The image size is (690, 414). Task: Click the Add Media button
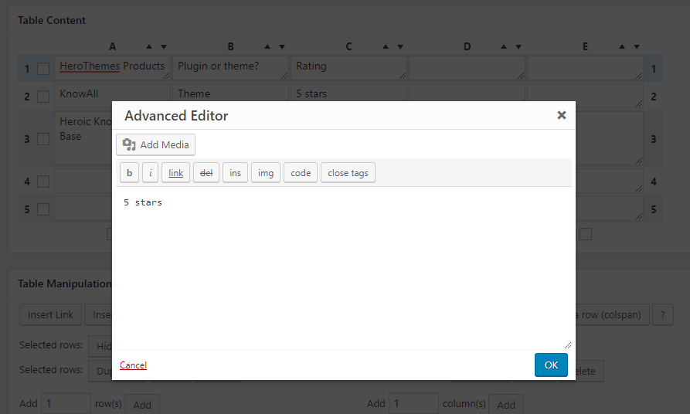click(155, 144)
